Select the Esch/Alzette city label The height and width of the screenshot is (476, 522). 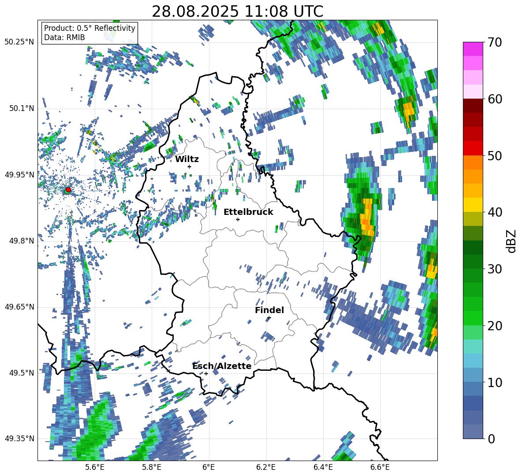coord(222,366)
